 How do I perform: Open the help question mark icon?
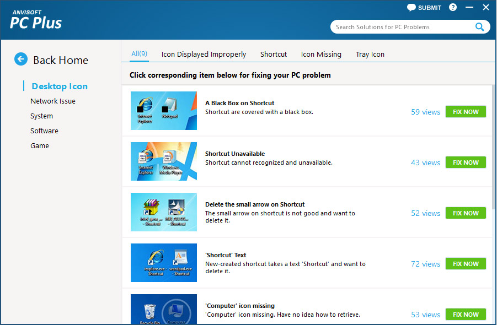(x=453, y=7)
